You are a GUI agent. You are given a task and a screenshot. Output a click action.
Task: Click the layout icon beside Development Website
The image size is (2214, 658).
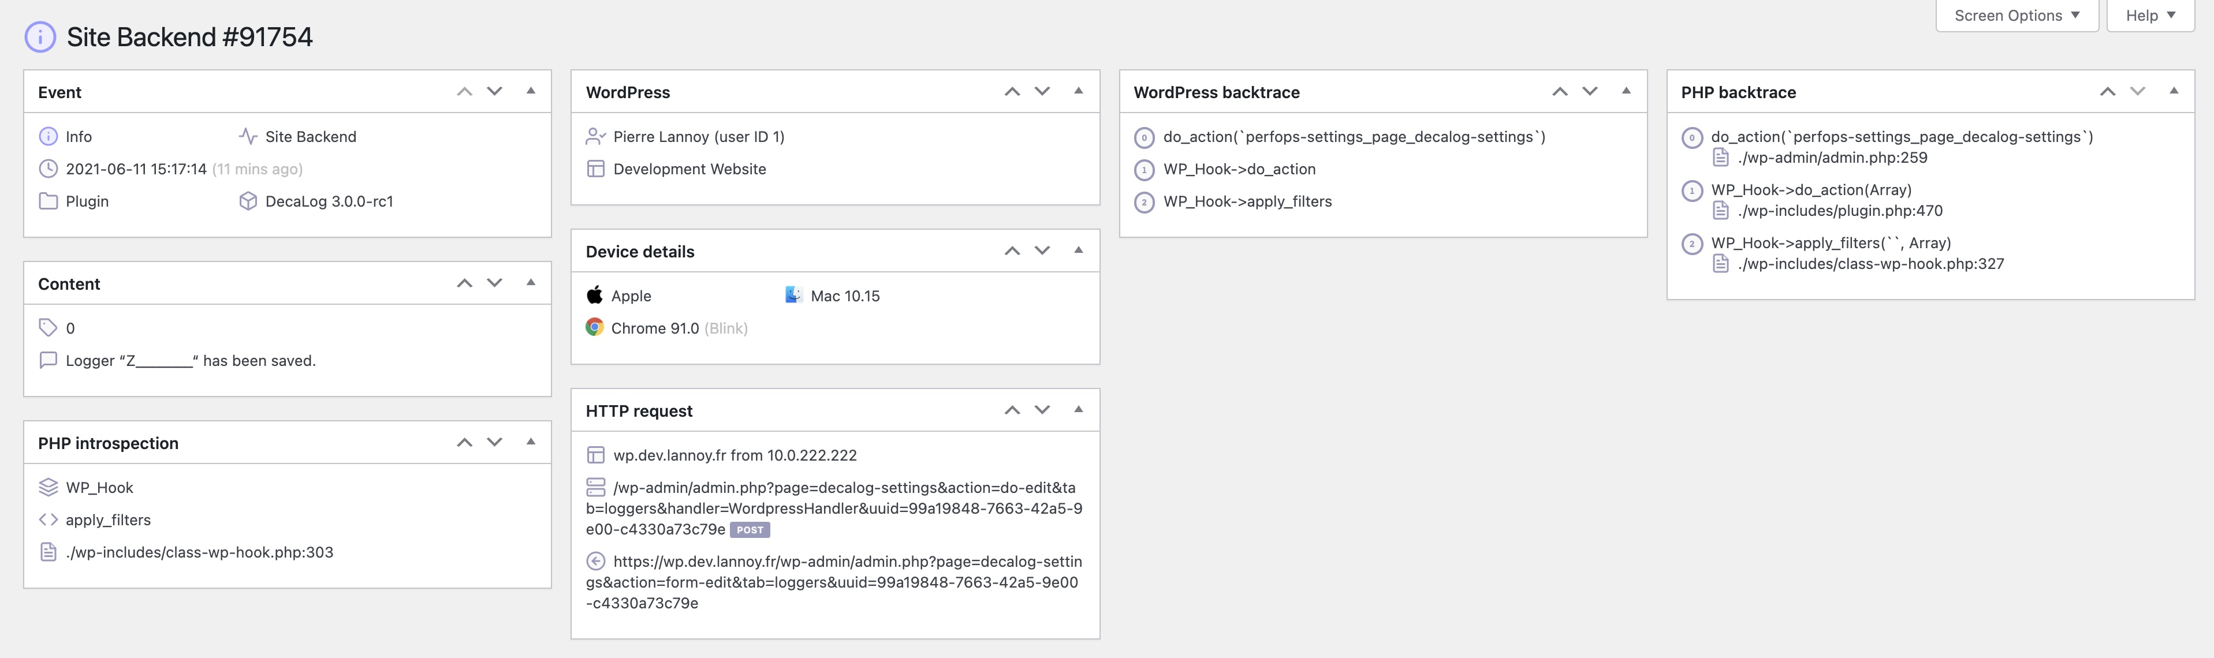coord(595,169)
